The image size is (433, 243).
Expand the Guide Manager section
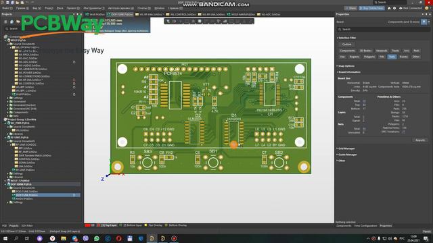click(337, 155)
